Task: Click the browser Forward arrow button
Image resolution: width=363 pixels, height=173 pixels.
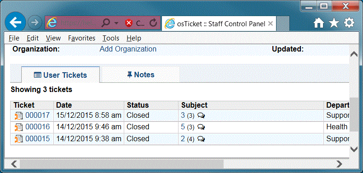Action: click(x=35, y=23)
